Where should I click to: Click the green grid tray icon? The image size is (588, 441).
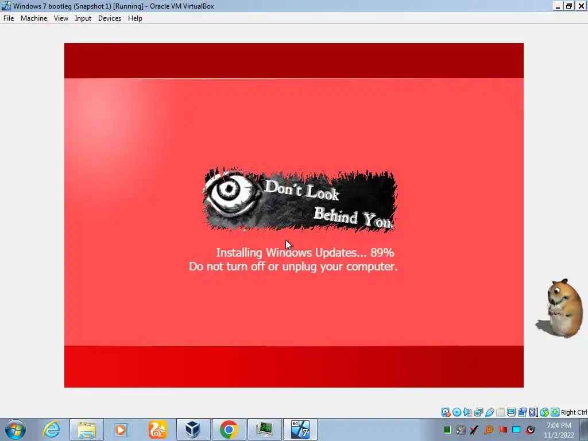tap(447, 430)
